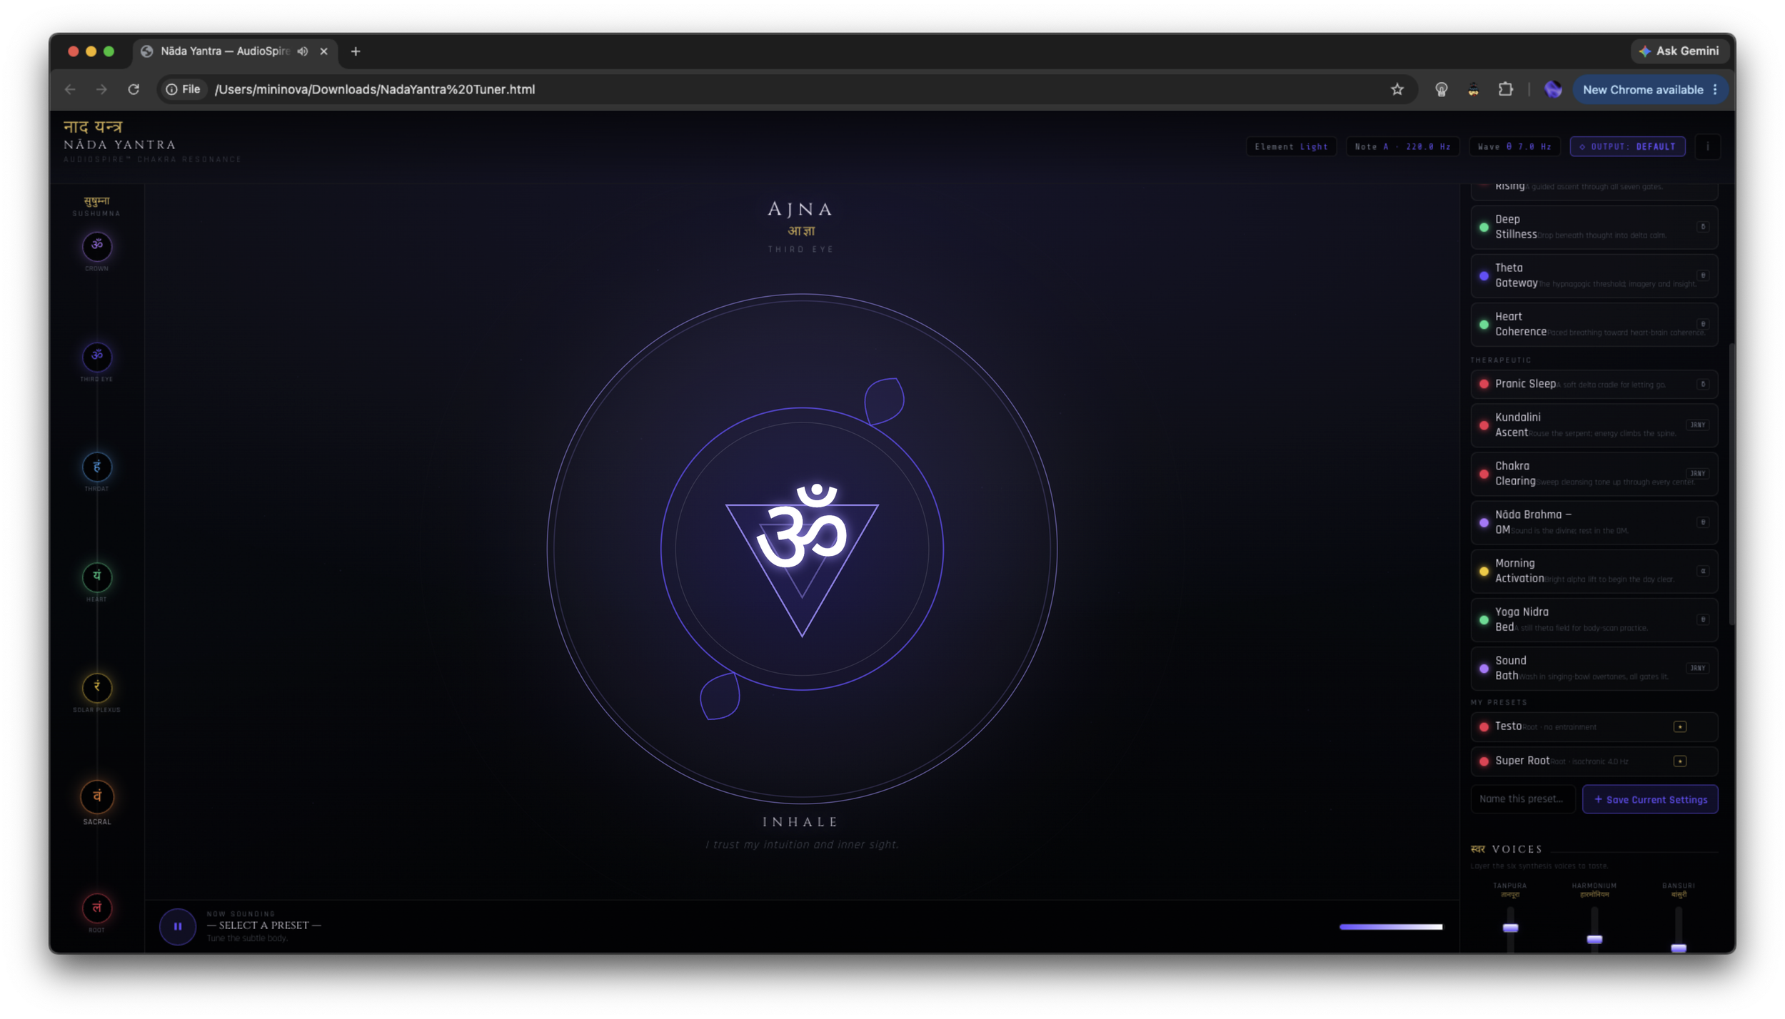Viewport: 1785px width, 1019px height.
Task: Click the Tanpura voice level slider
Action: tap(1510, 928)
